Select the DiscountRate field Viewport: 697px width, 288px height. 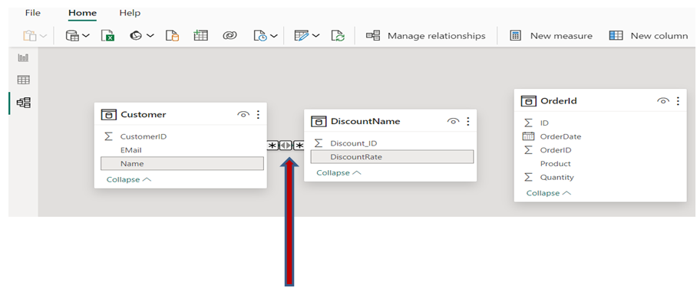[392, 157]
